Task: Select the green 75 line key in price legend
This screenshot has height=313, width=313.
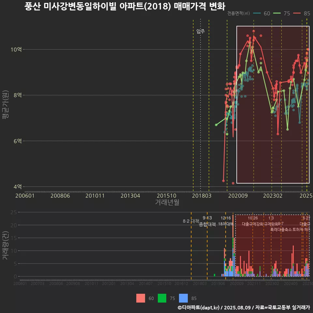Action: (277, 13)
